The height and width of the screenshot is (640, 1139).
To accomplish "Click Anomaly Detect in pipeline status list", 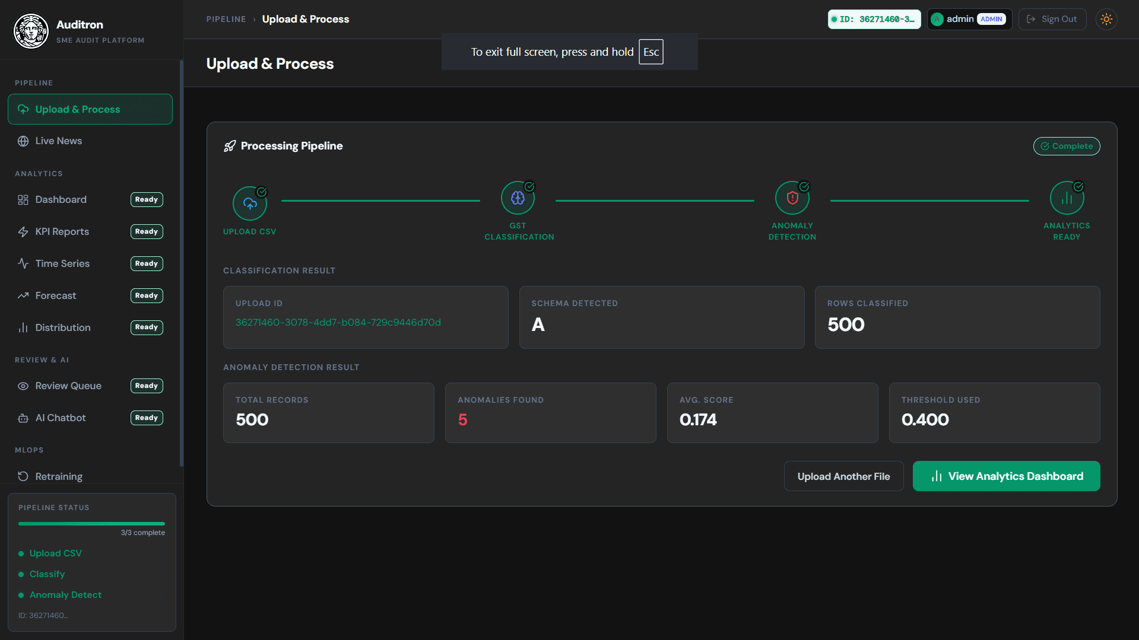I will [x=65, y=595].
